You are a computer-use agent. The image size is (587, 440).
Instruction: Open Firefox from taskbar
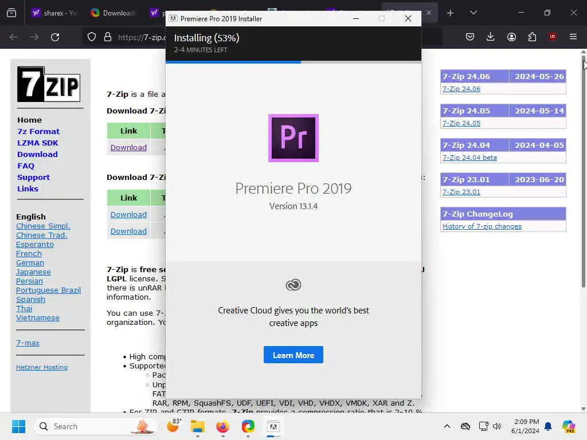[223, 426]
